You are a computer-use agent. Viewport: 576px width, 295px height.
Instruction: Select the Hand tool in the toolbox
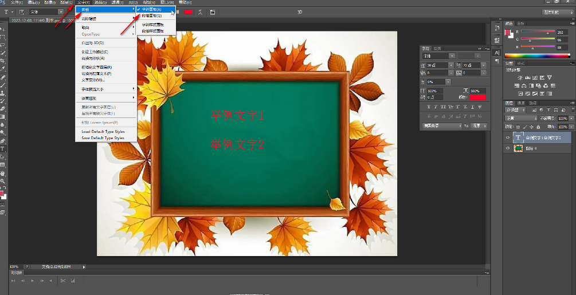click(3, 172)
